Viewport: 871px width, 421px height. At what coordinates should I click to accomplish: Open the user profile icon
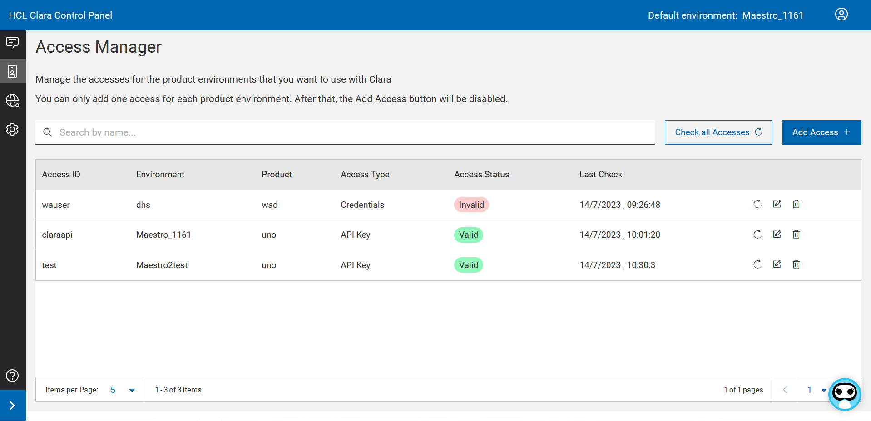click(841, 15)
